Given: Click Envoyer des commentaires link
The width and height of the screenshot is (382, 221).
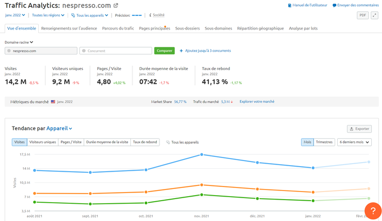Looking at the screenshot, I should pos(358,5).
